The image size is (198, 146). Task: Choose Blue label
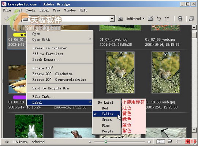[107, 125]
